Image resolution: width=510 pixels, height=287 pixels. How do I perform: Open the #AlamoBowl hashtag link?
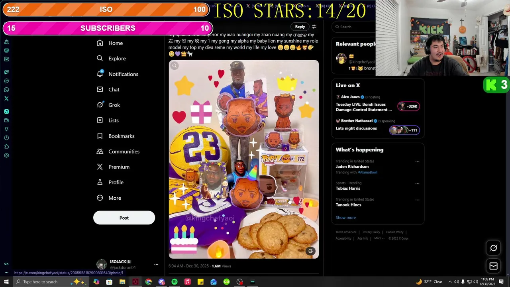[367, 172]
